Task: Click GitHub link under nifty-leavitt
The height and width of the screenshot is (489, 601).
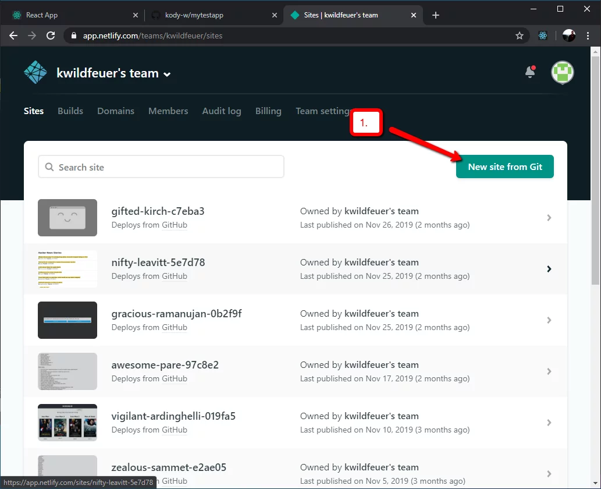Action: coord(175,276)
